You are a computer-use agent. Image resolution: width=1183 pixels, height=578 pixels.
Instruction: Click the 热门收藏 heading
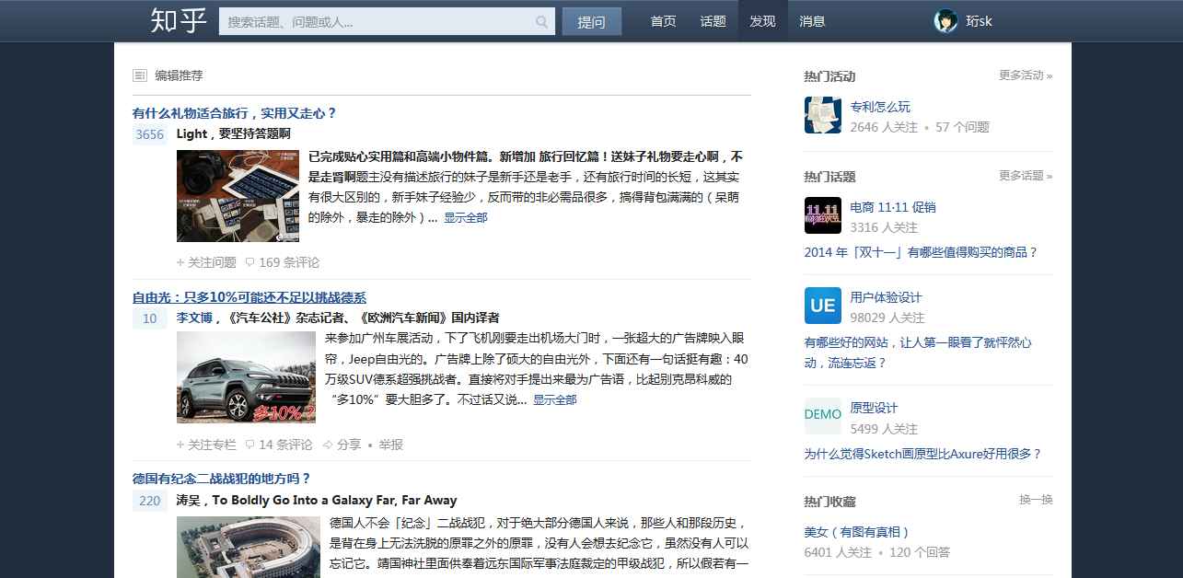pyautogui.click(x=829, y=502)
